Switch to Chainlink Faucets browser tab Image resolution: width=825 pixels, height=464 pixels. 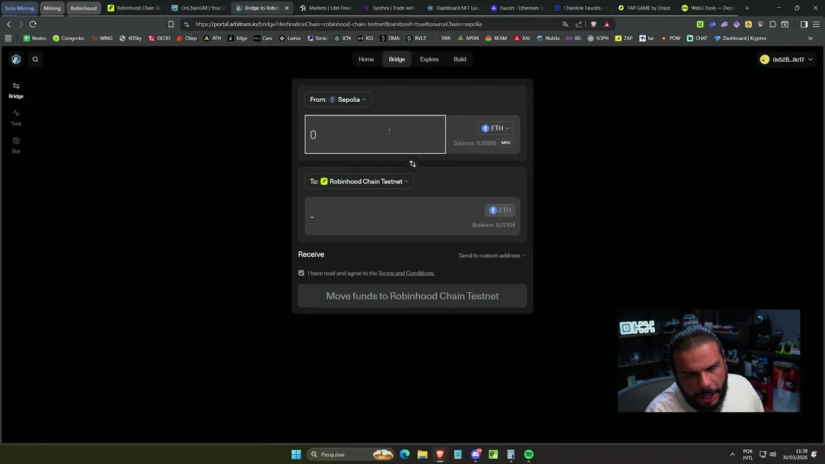(581, 8)
